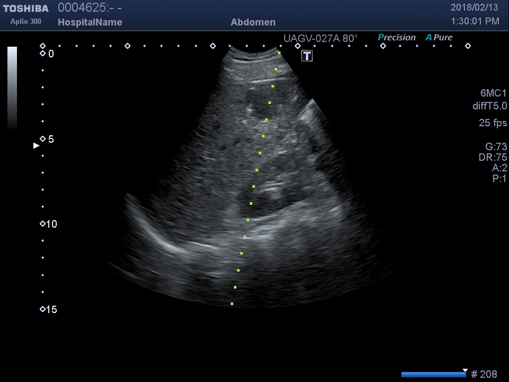
Task: Click the Precision imaging indicator
Action: point(397,38)
